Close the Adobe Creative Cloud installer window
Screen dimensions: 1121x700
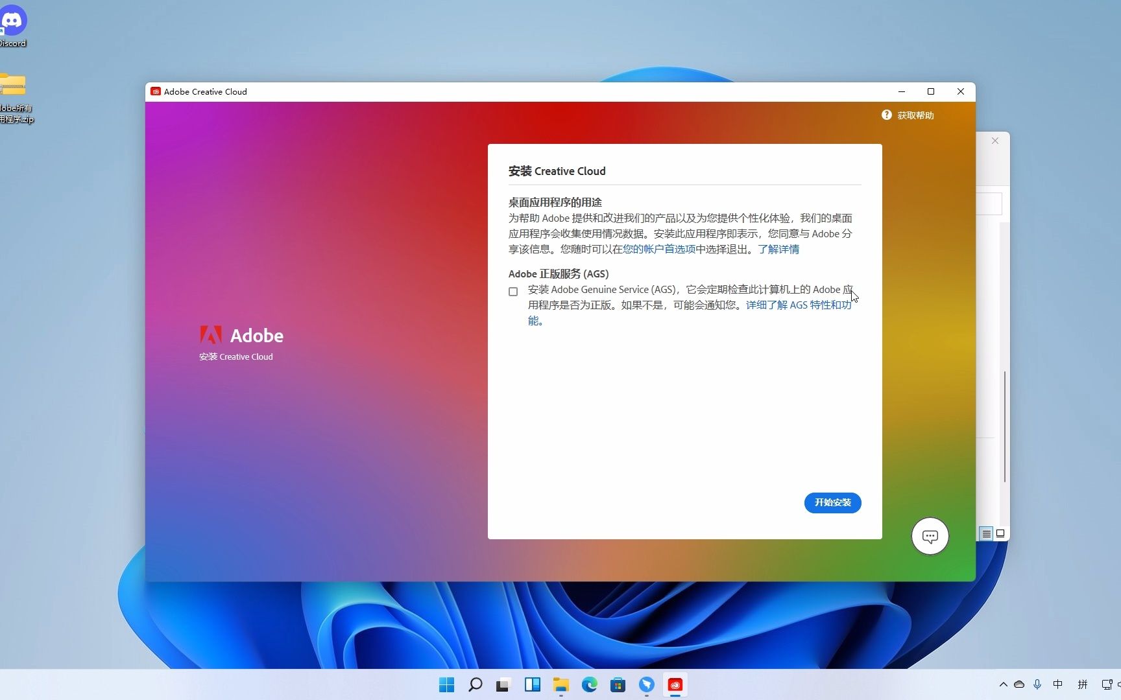tap(961, 91)
